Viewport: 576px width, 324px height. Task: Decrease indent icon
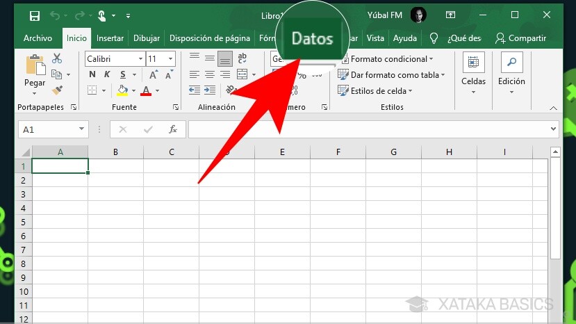coord(195,90)
